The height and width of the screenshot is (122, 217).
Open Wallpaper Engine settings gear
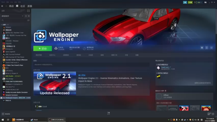(x=202, y=48)
